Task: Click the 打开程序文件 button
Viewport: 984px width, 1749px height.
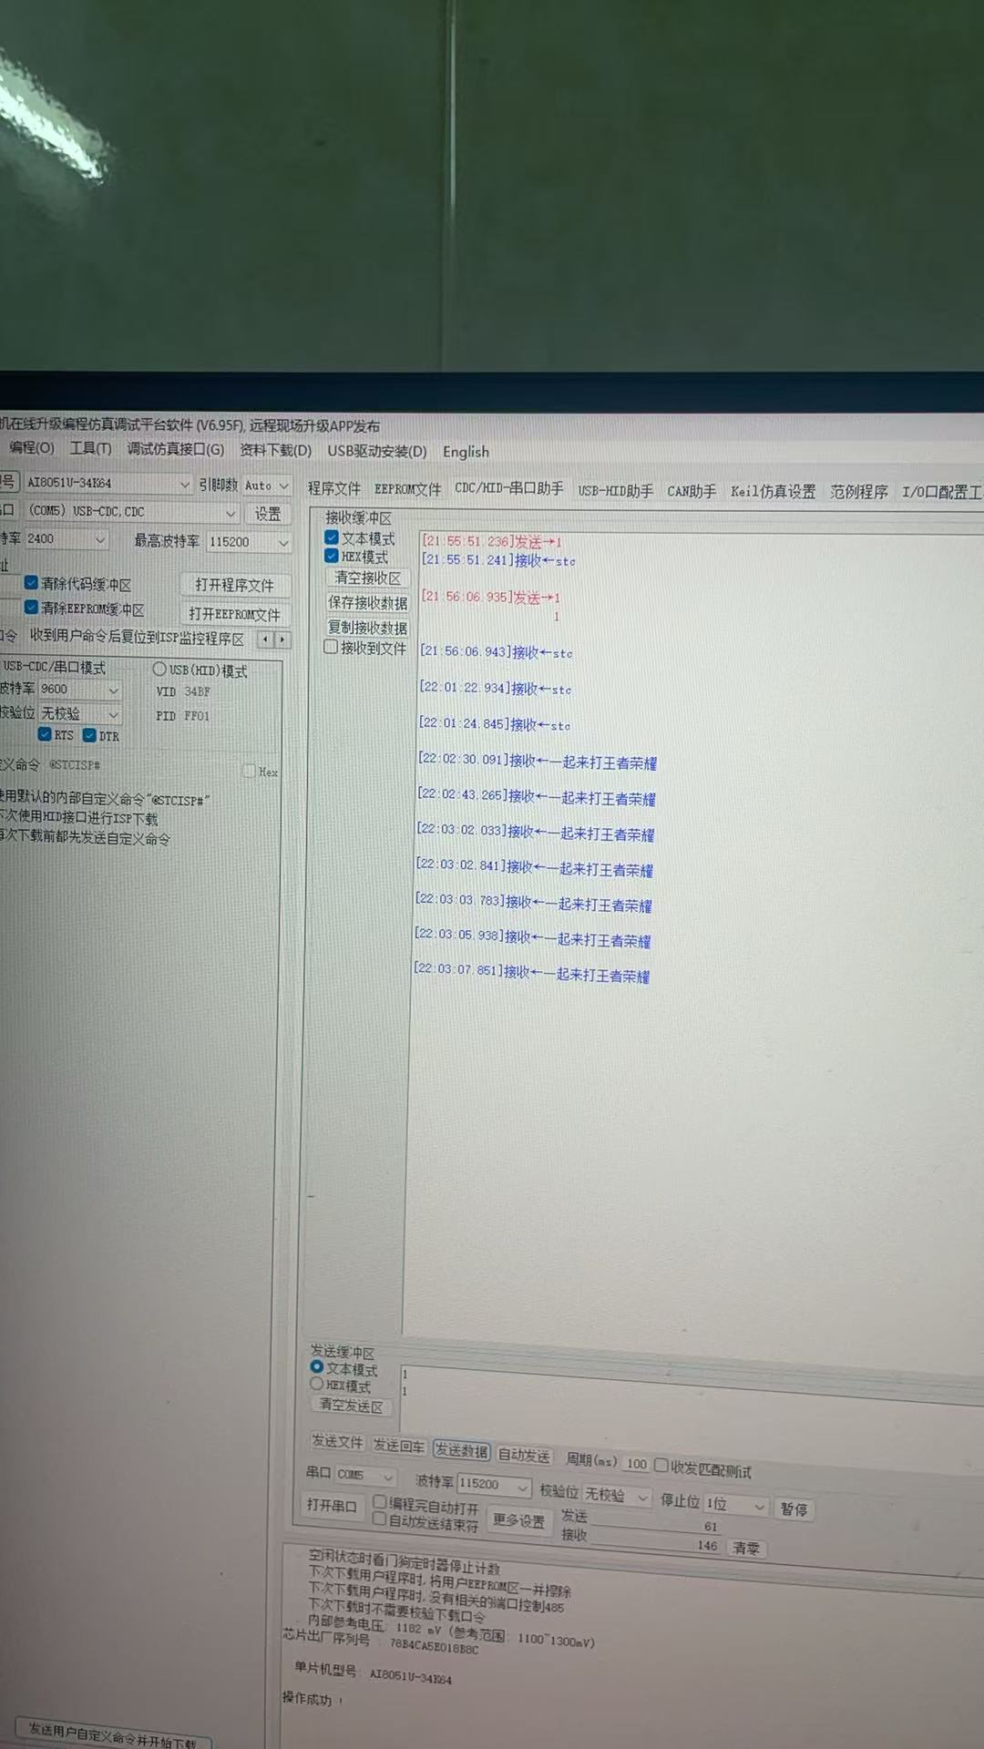Action: click(234, 586)
